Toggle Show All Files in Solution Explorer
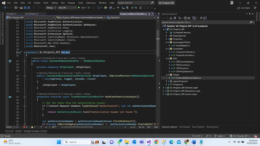Image resolution: width=260 pixels, height=146 pixels. tap(189, 18)
